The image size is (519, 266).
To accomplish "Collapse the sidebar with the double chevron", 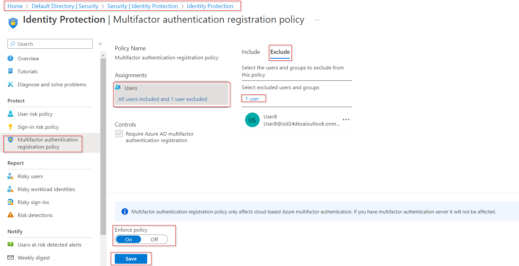I will [100, 44].
